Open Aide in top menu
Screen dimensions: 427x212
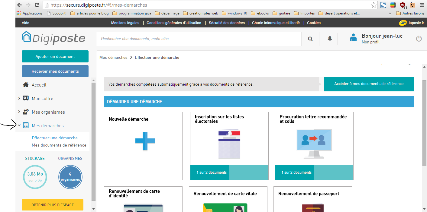26,23
